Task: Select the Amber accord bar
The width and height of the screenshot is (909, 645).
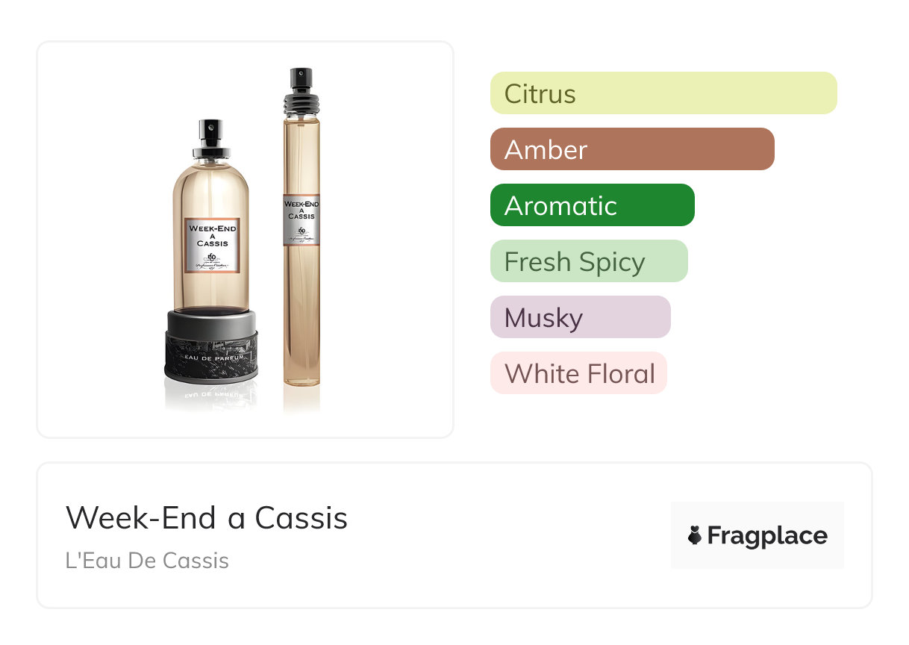Action: pos(631,149)
